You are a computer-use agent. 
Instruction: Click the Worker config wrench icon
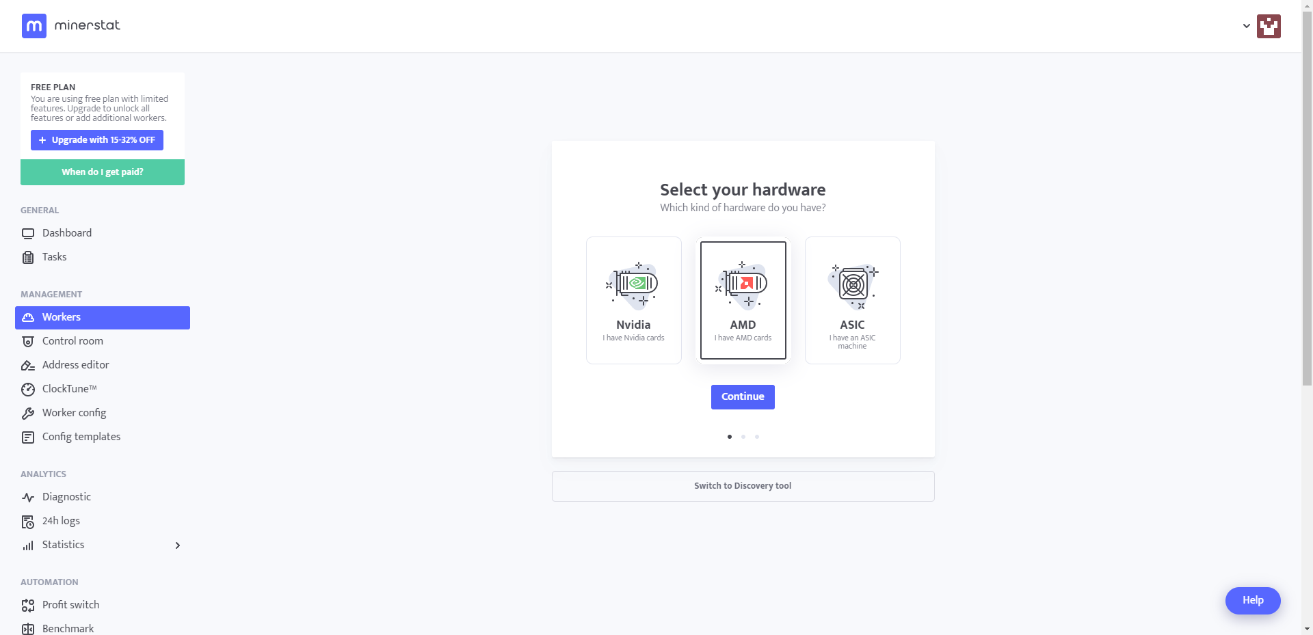(x=28, y=414)
